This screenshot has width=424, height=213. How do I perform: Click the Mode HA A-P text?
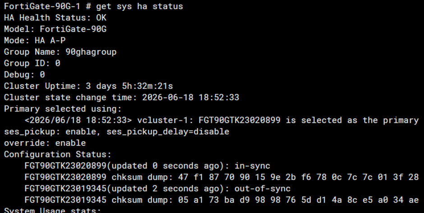pyautogui.click(x=35, y=40)
